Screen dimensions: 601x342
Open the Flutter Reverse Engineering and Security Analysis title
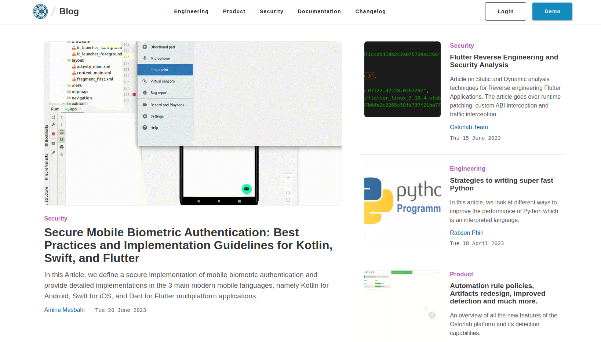[x=504, y=61]
